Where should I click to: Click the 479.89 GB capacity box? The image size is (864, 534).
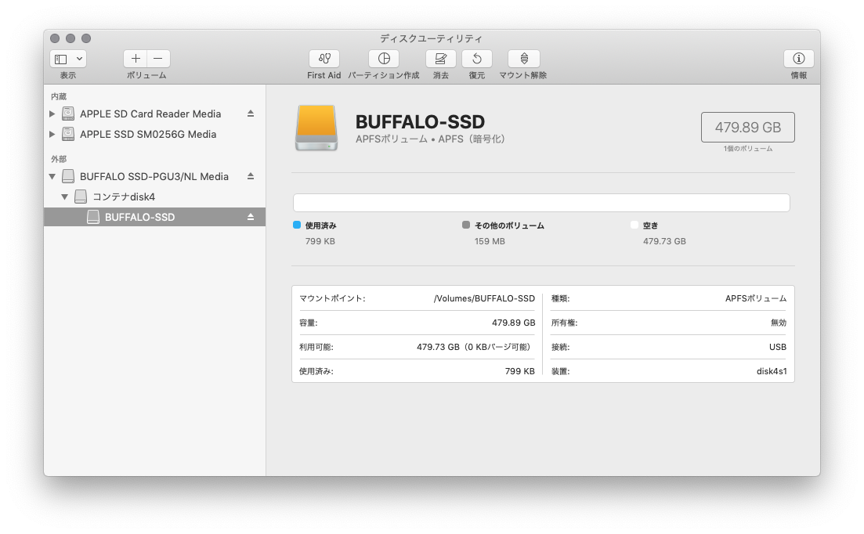click(x=748, y=127)
